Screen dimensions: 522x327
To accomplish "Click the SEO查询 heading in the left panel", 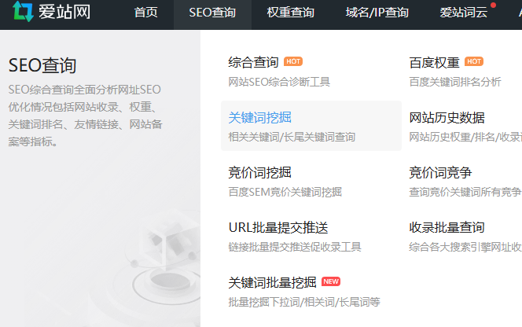I will (x=42, y=66).
